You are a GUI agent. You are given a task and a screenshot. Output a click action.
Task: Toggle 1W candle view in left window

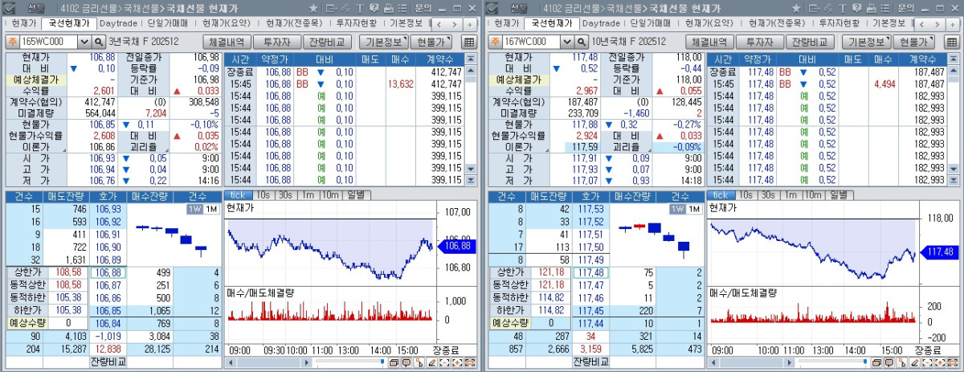(x=194, y=209)
